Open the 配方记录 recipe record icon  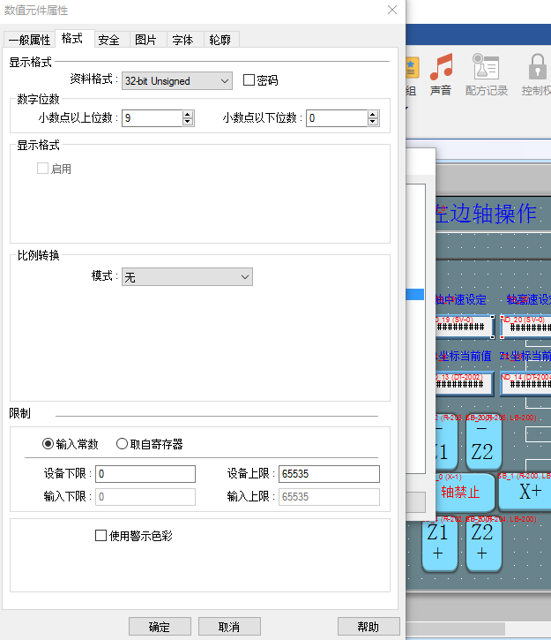[486, 69]
